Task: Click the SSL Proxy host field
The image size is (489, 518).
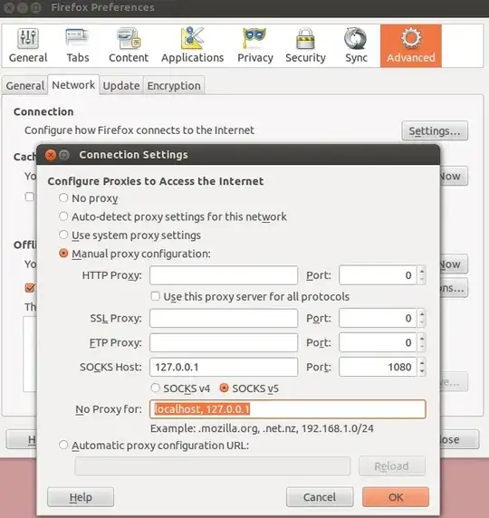Action: (x=224, y=318)
